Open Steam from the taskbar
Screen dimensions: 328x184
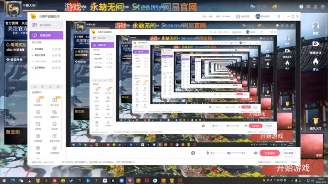point(71,181)
